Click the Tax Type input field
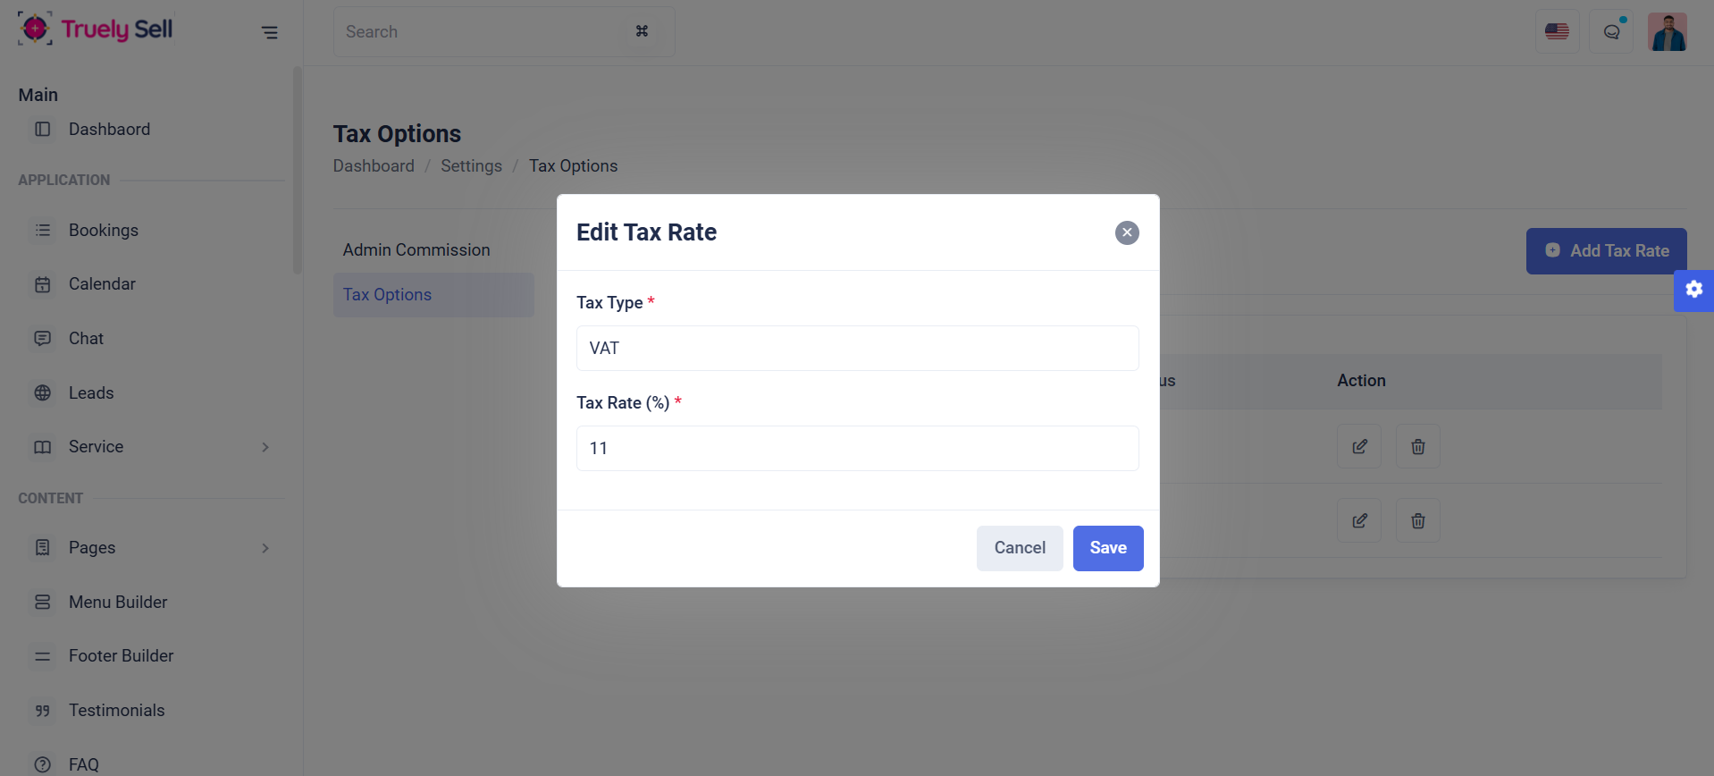This screenshot has width=1714, height=776. pyautogui.click(x=857, y=348)
